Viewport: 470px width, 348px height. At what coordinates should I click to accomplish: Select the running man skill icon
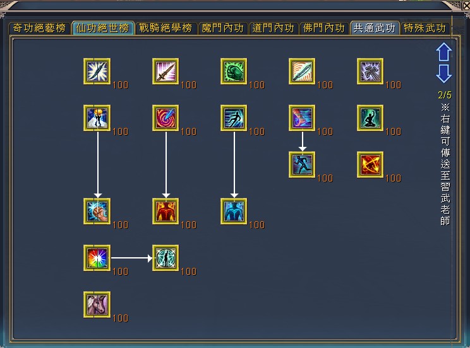pyautogui.click(x=302, y=165)
